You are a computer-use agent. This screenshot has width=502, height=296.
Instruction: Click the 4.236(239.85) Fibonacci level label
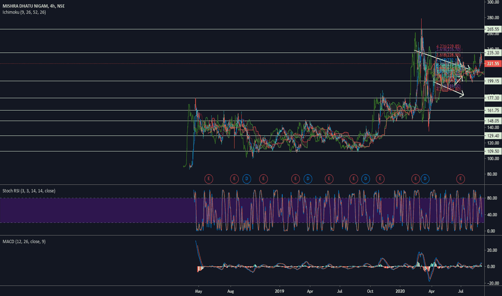coord(448,46)
